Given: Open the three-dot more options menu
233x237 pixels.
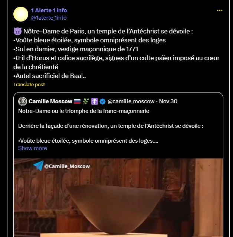Looking at the screenshot, I should (x=220, y=10).
